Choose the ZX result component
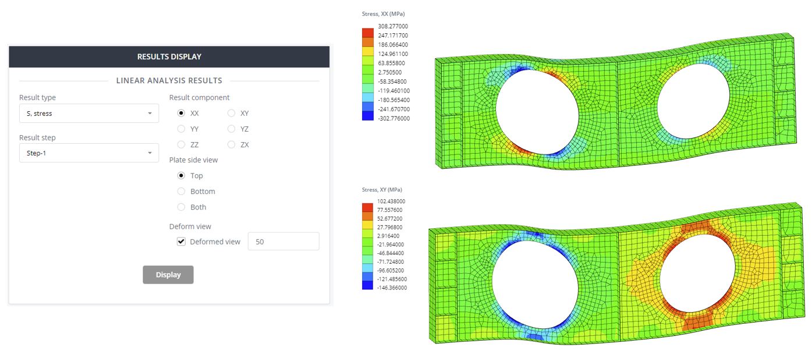Viewport: 812px width, 354px height. click(232, 144)
